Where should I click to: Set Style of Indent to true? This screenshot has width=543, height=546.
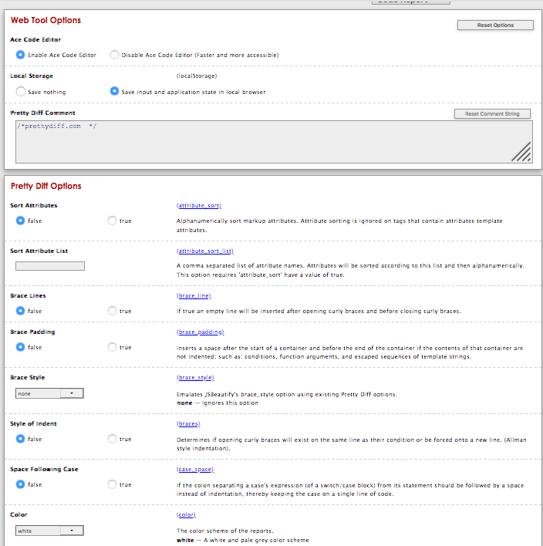[x=112, y=439]
